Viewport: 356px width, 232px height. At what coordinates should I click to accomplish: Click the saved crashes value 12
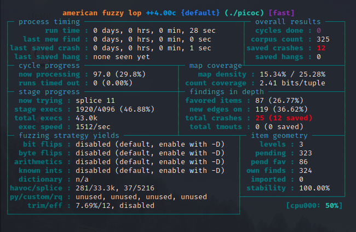(x=321, y=48)
